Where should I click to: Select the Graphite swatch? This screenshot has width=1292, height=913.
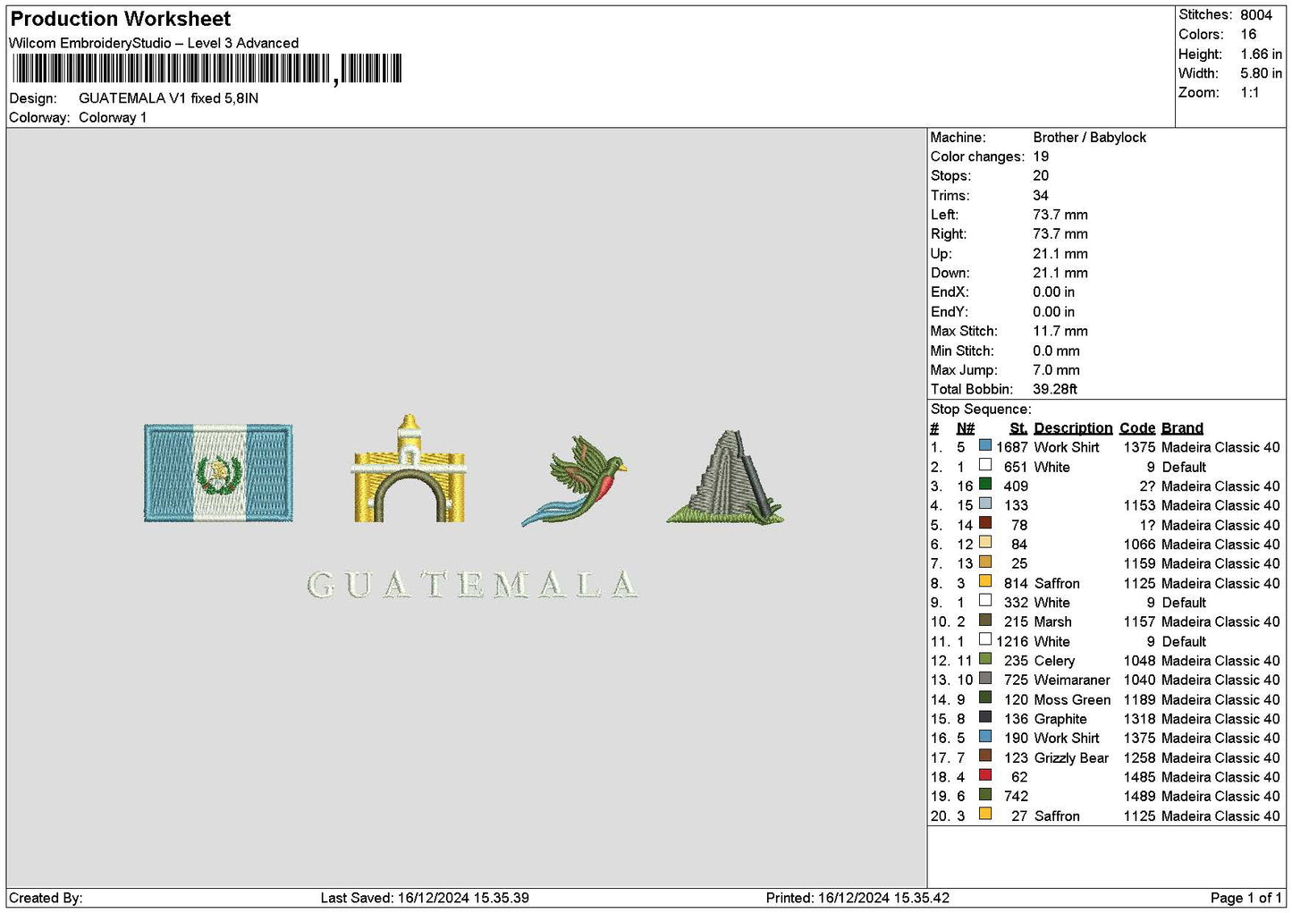click(984, 717)
